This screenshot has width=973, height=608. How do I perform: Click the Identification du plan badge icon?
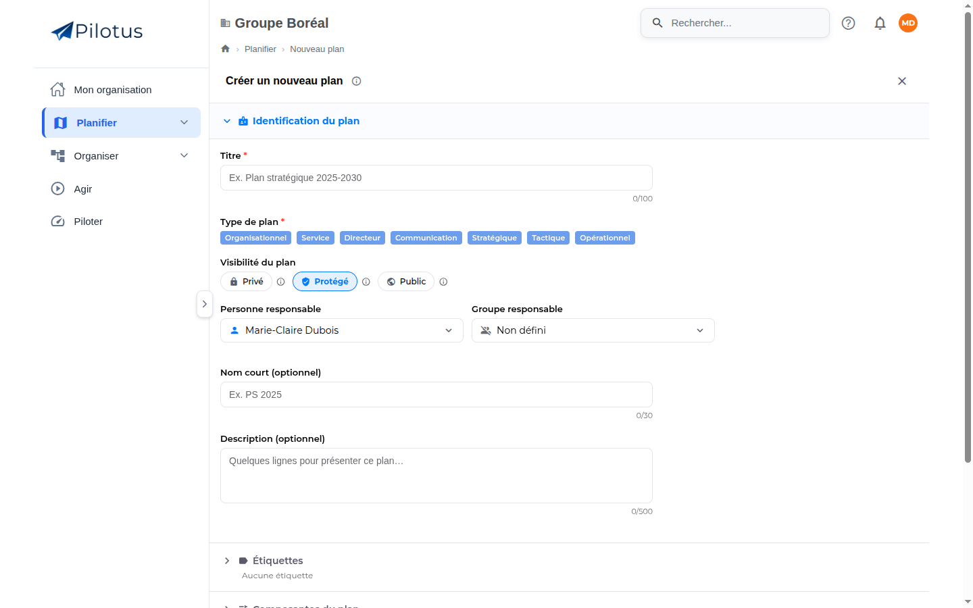pyautogui.click(x=243, y=121)
